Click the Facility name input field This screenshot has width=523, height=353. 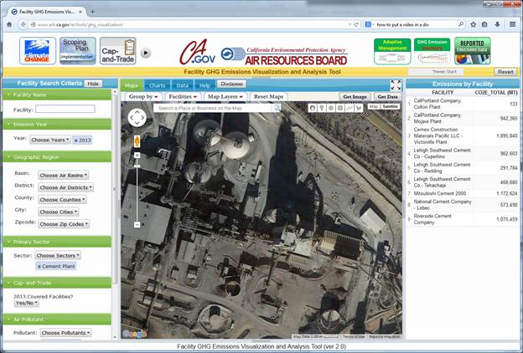click(x=65, y=109)
